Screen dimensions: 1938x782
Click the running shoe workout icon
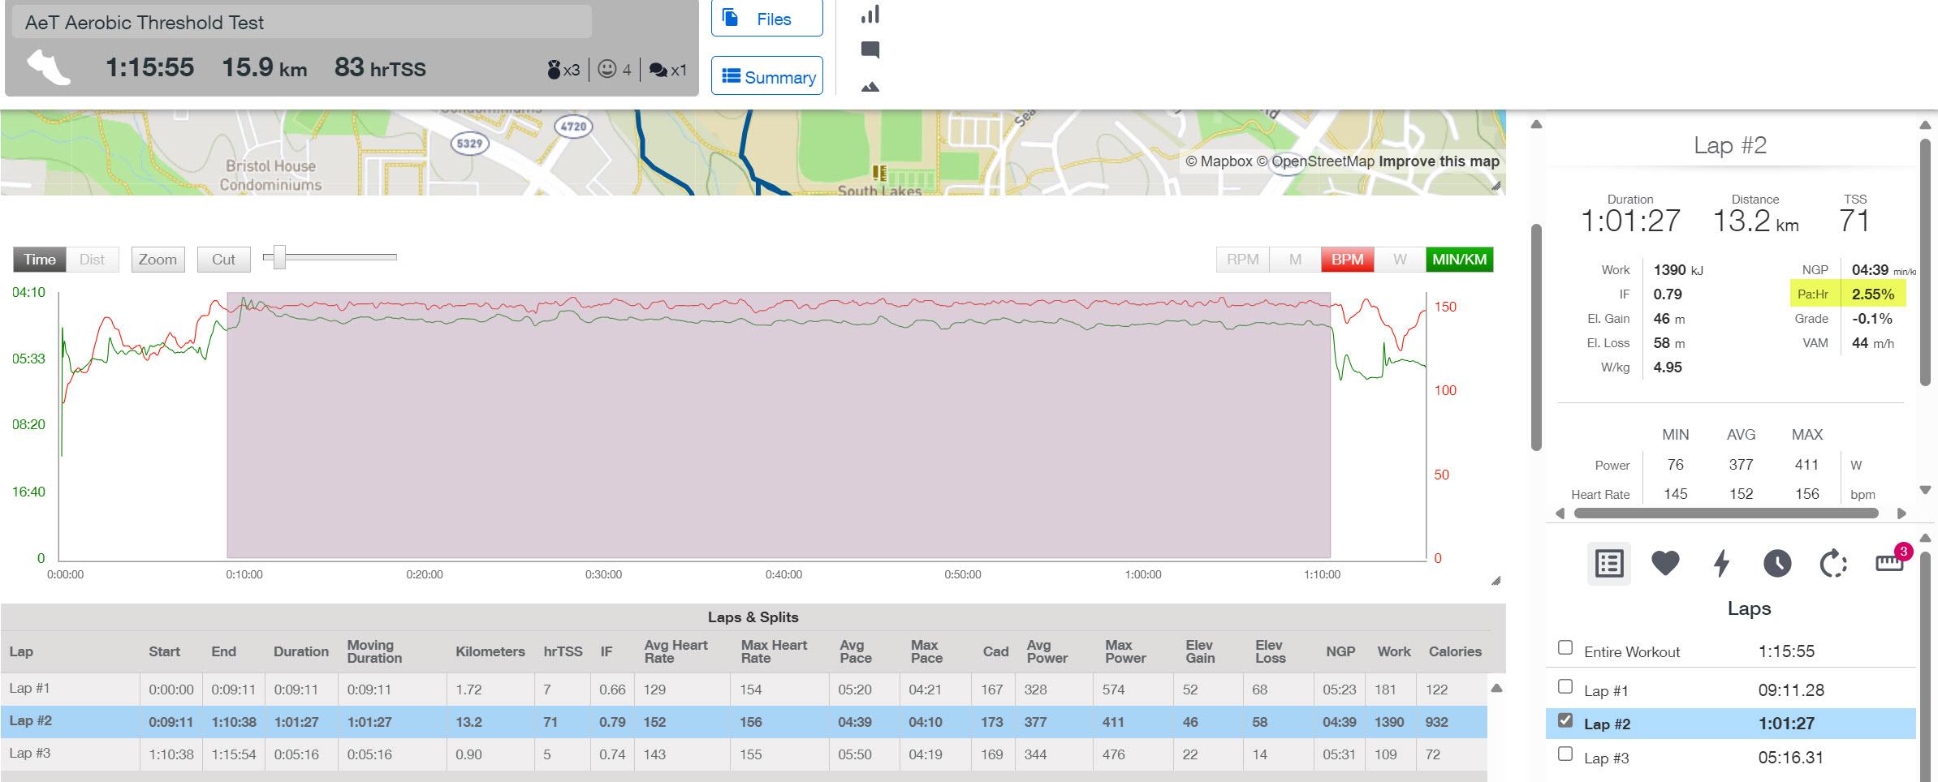[x=49, y=67]
